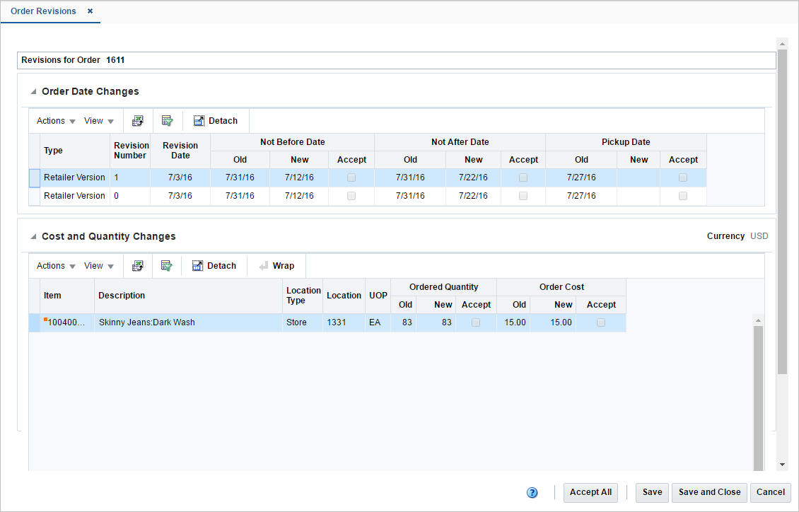The image size is (799, 512).
Task: Check Not Before Date Accept for revision 1
Action: pyautogui.click(x=351, y=178)
